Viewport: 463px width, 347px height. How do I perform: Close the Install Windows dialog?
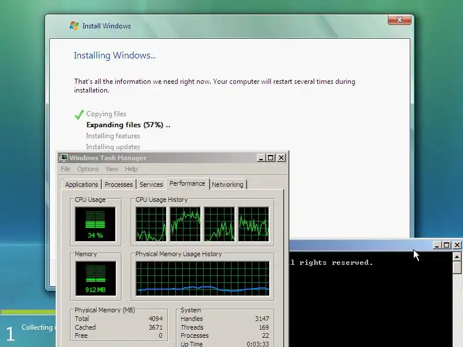pos(399,20)
